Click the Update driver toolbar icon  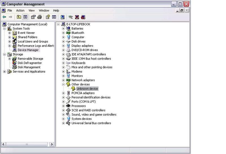tap(70, 17)
